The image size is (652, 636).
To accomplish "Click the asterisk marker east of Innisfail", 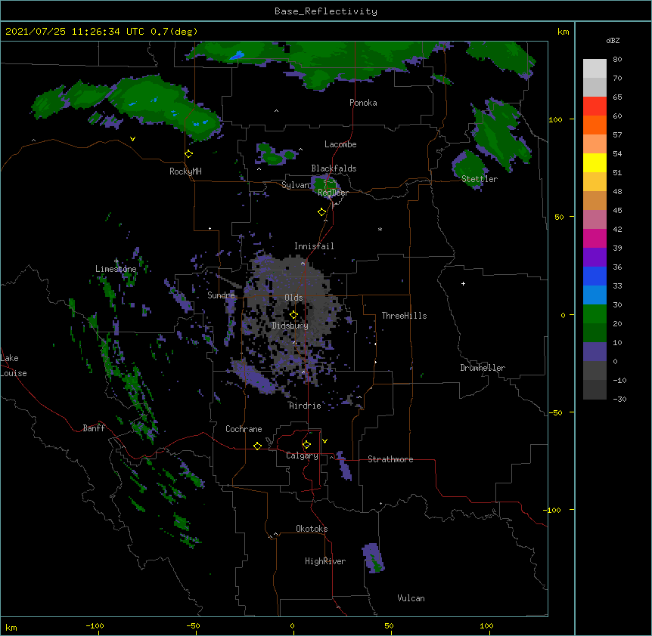I will (x=380, y=230).
